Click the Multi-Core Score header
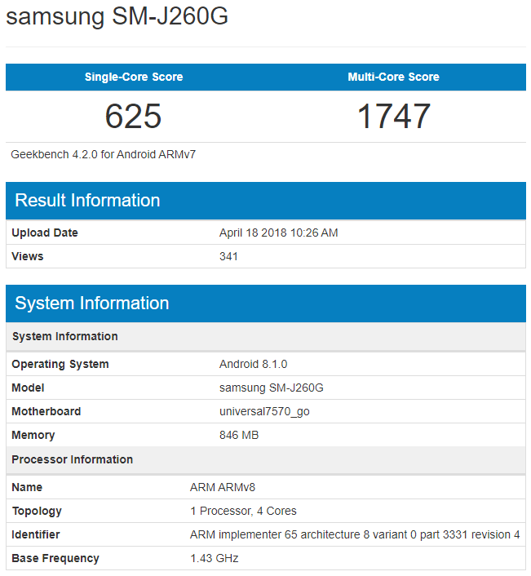 393,77
